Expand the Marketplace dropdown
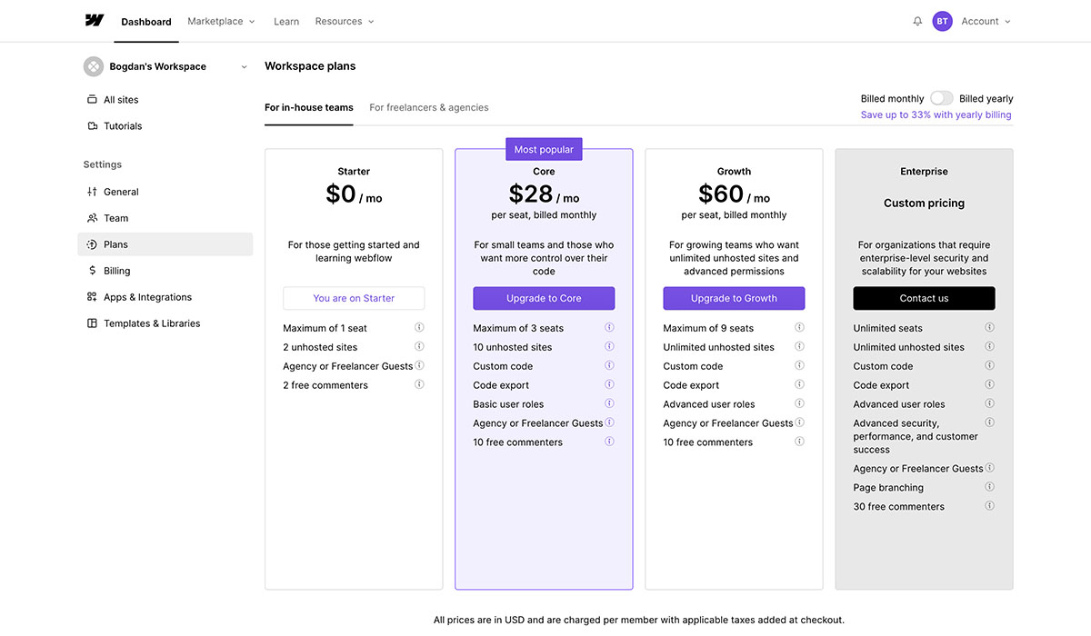This screenshot has width=1091, height=636. pyautogui.click(x=220, y=20)
